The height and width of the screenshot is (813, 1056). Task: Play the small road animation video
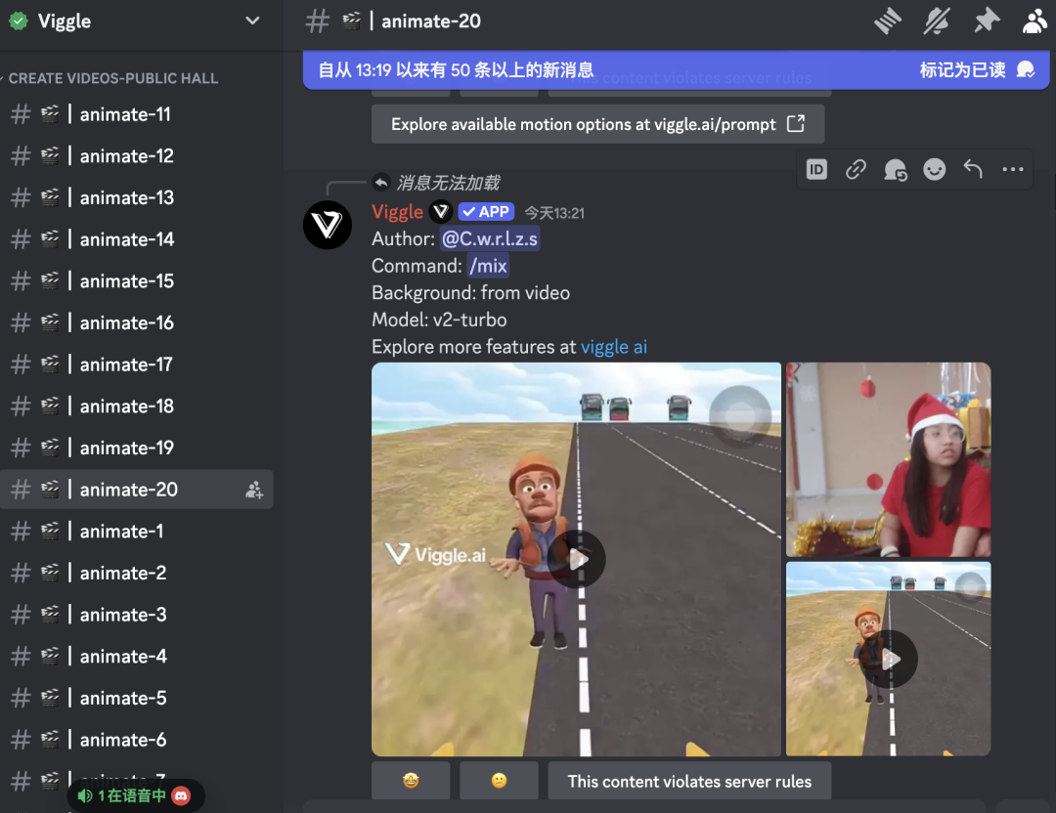click(x=888, y=659)
